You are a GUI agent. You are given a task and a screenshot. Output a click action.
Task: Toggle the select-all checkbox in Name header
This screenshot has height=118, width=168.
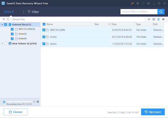(44, 24)
